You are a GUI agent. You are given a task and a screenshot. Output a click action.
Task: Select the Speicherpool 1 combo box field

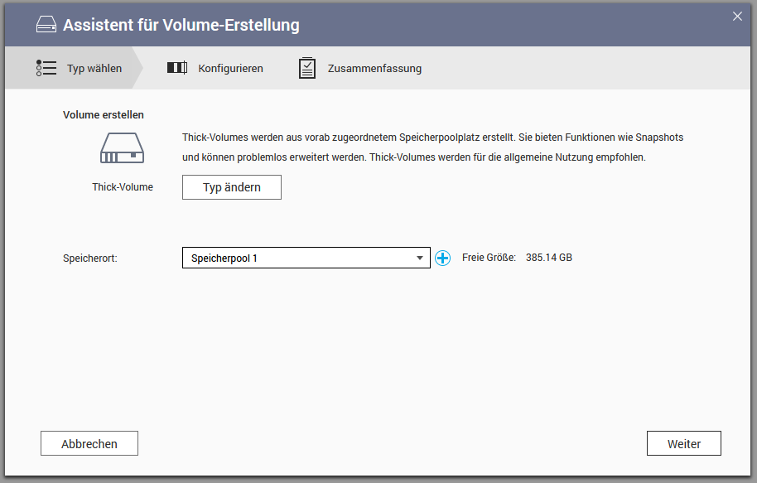[x=298, y=258]
